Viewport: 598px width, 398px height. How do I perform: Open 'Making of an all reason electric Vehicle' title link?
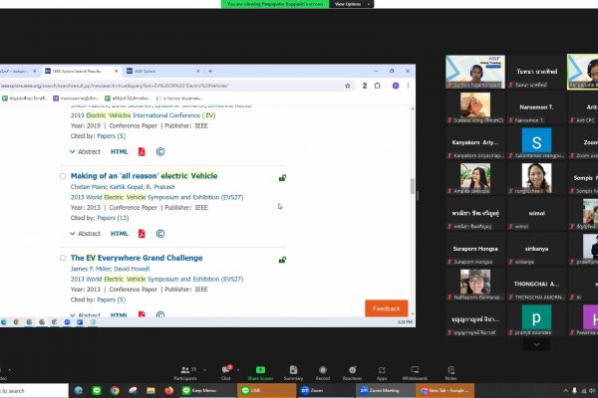[x=144, y=176]
